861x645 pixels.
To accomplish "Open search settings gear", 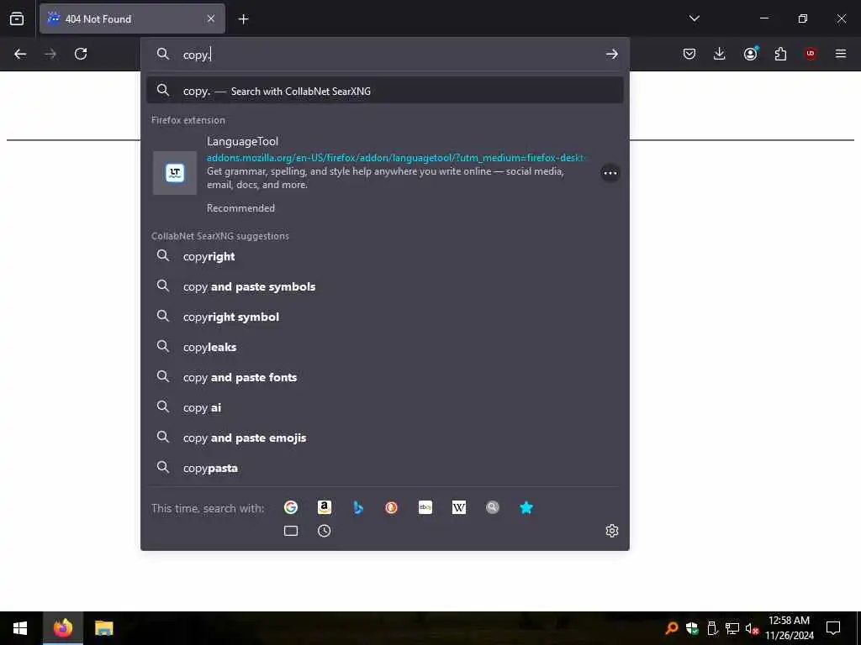I will tap(612, 531).
